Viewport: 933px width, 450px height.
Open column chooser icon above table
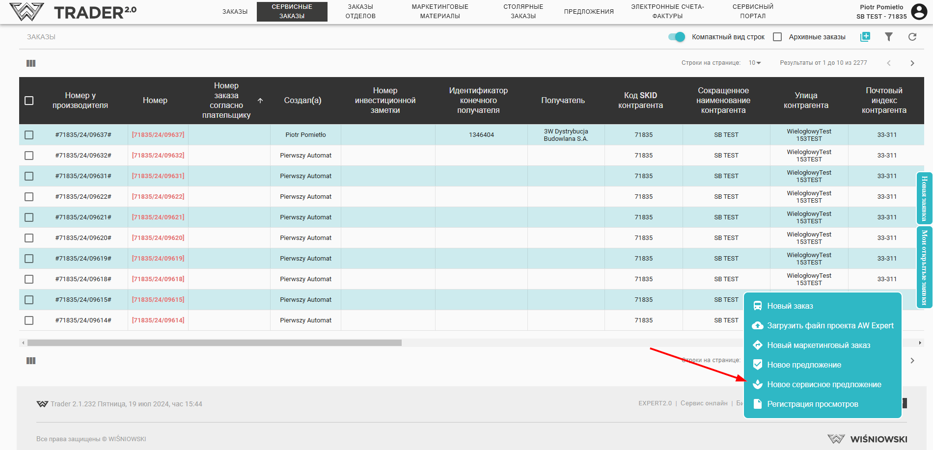tap(31, 63)
